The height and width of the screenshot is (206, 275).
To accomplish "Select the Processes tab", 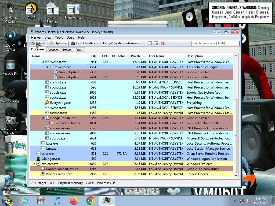I will click(38, 49).
